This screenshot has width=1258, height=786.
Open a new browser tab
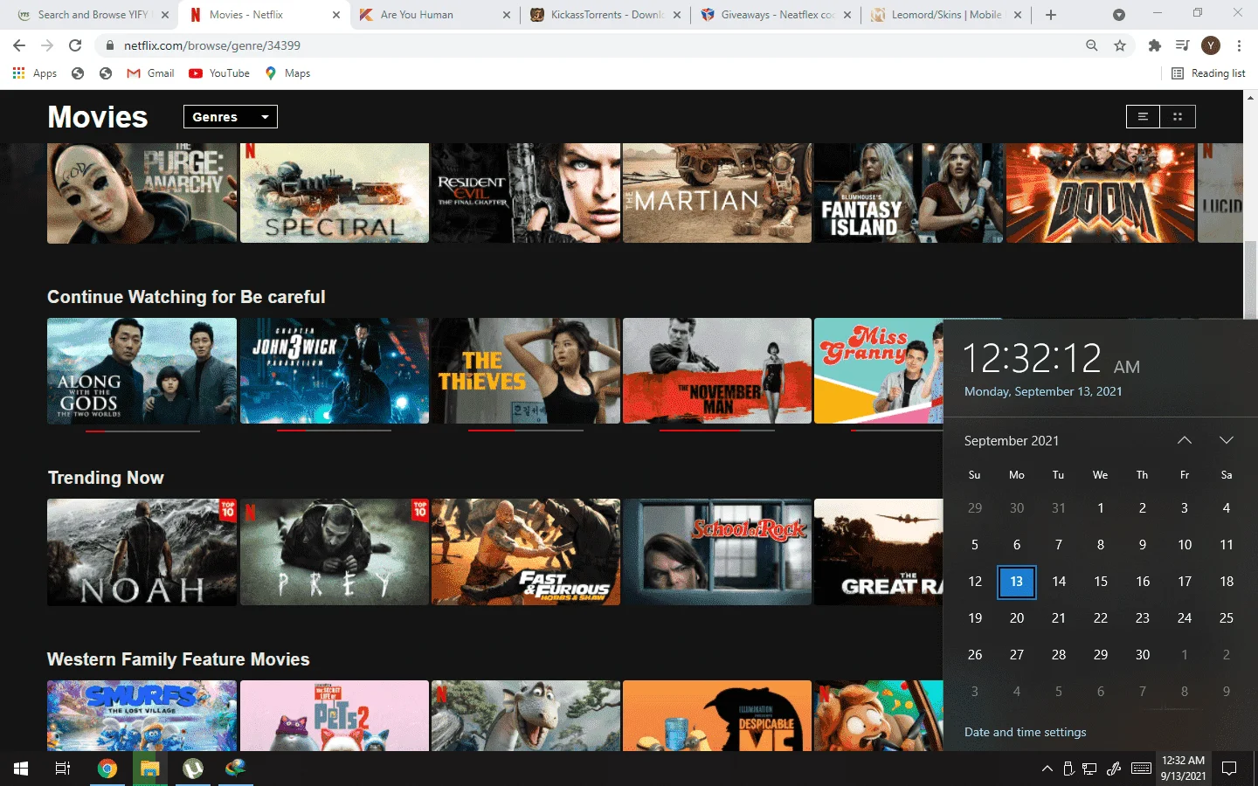(1051, 15)
